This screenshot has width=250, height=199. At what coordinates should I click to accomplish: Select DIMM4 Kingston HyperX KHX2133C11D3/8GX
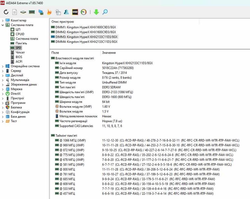point(86,42)
